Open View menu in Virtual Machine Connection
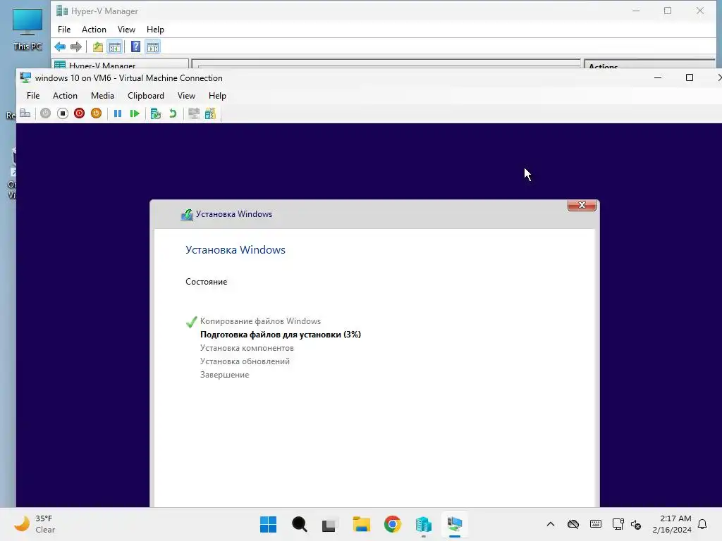 pyautogui.click(x=186, y=96)
